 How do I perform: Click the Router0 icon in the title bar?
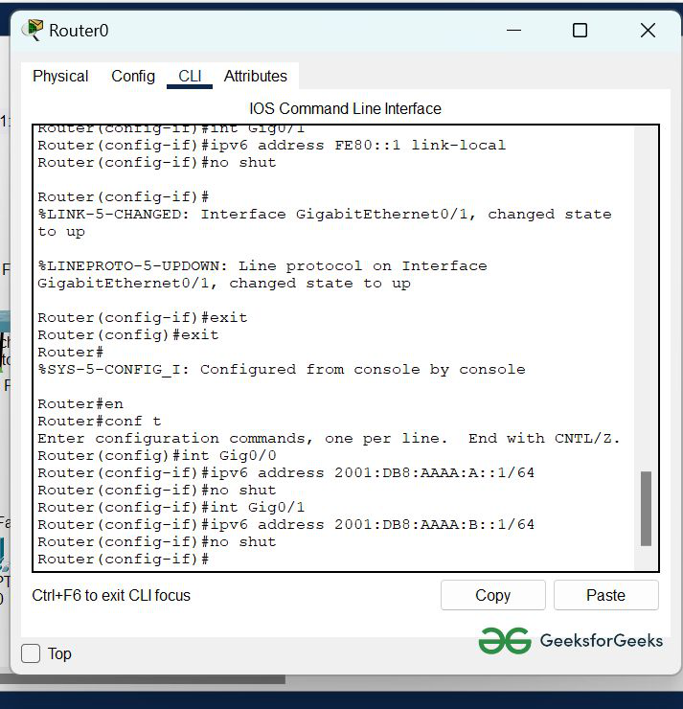pos(34,31)
